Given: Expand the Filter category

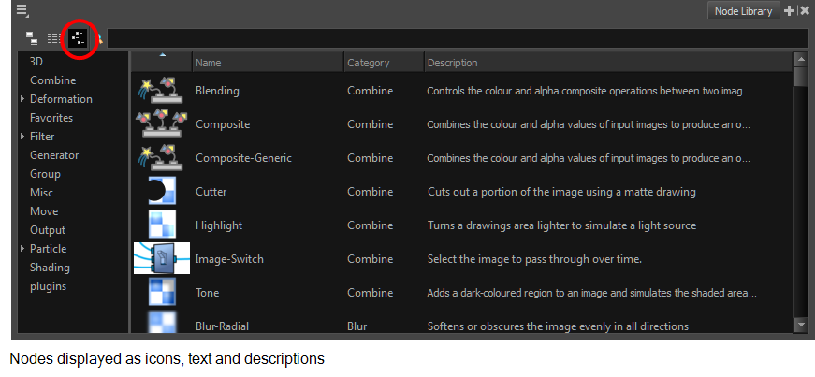Looking at the screenshot, I should [x=22, y=137].
